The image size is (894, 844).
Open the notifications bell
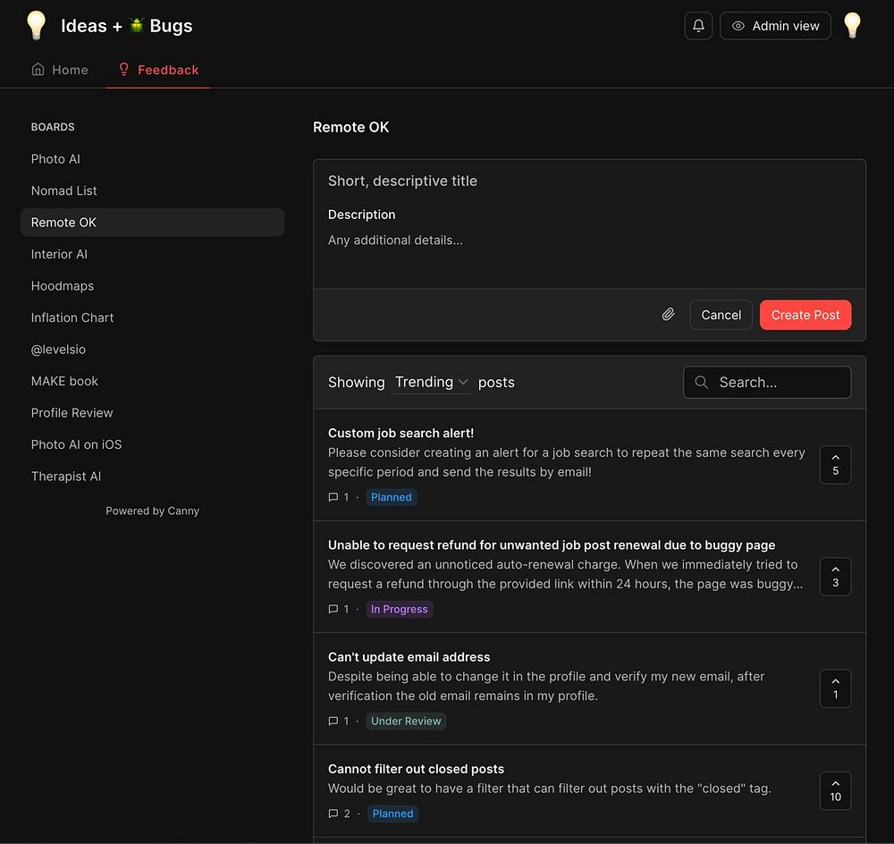coord(698,26)
